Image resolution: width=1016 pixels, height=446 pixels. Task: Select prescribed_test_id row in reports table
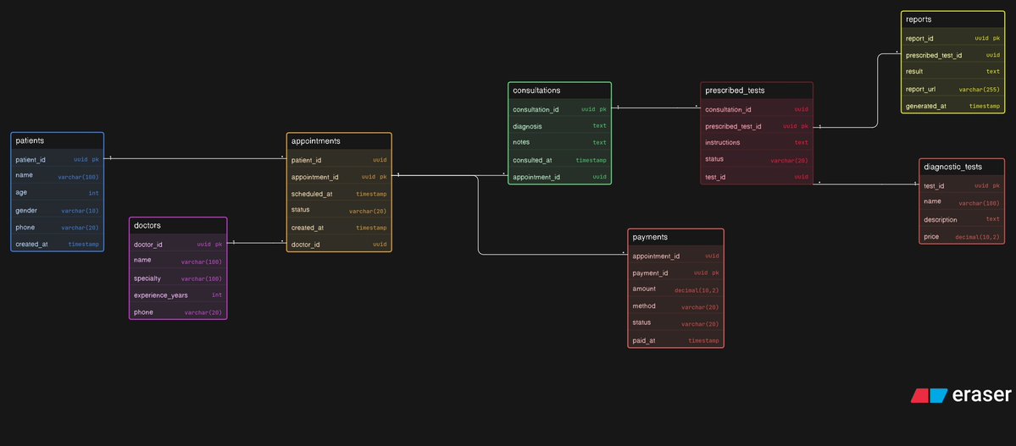click(x=952, y=55)
